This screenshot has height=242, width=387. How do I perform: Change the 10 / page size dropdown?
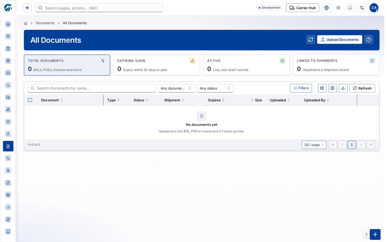click(x=314, y=145)
